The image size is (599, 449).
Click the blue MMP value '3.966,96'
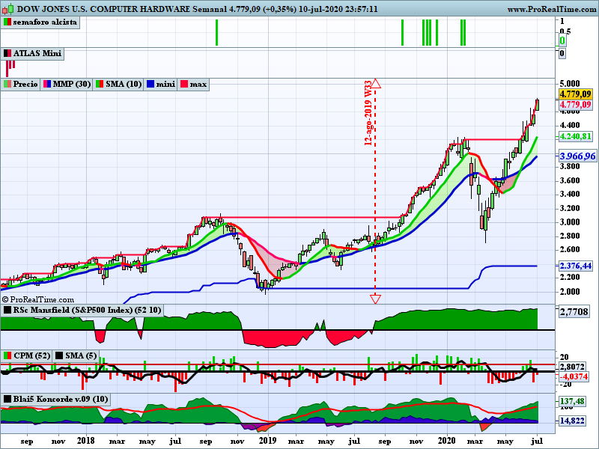[577, 156]
